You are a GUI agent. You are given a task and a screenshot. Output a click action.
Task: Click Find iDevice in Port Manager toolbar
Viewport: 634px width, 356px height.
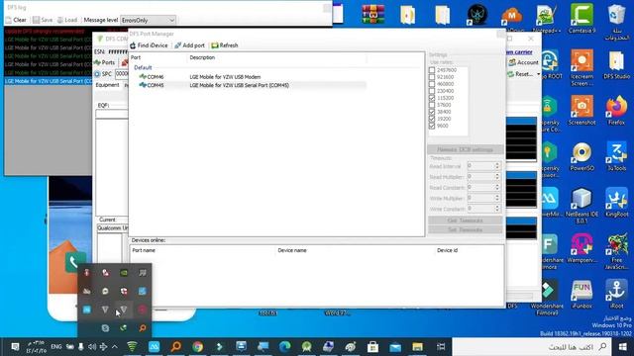coord(149,45)
